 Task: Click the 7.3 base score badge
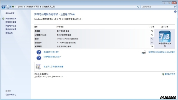[165, 36]
